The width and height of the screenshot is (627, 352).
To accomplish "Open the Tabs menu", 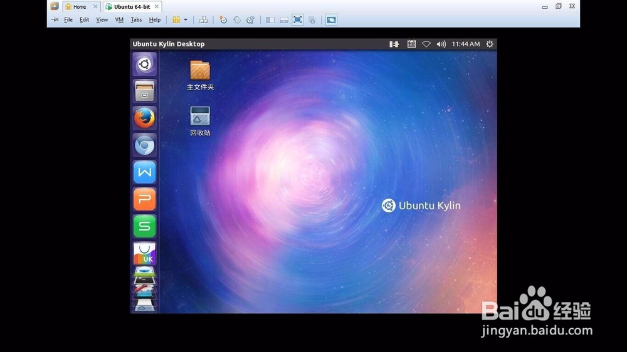I will 136,19.
